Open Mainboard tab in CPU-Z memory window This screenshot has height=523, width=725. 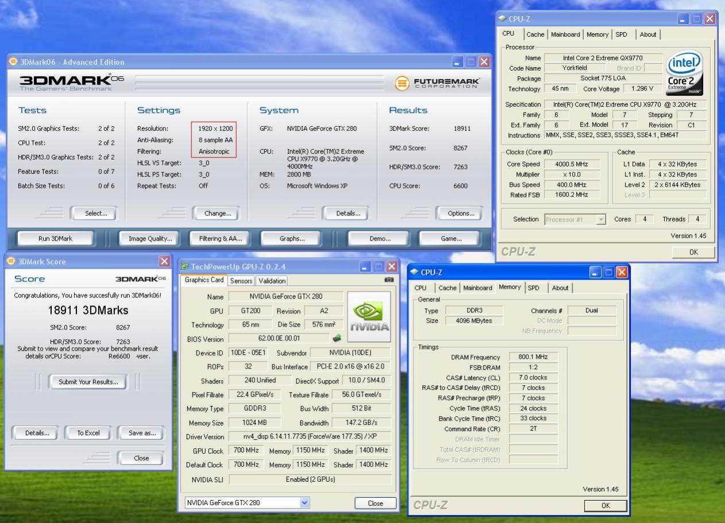click(477, 288)
